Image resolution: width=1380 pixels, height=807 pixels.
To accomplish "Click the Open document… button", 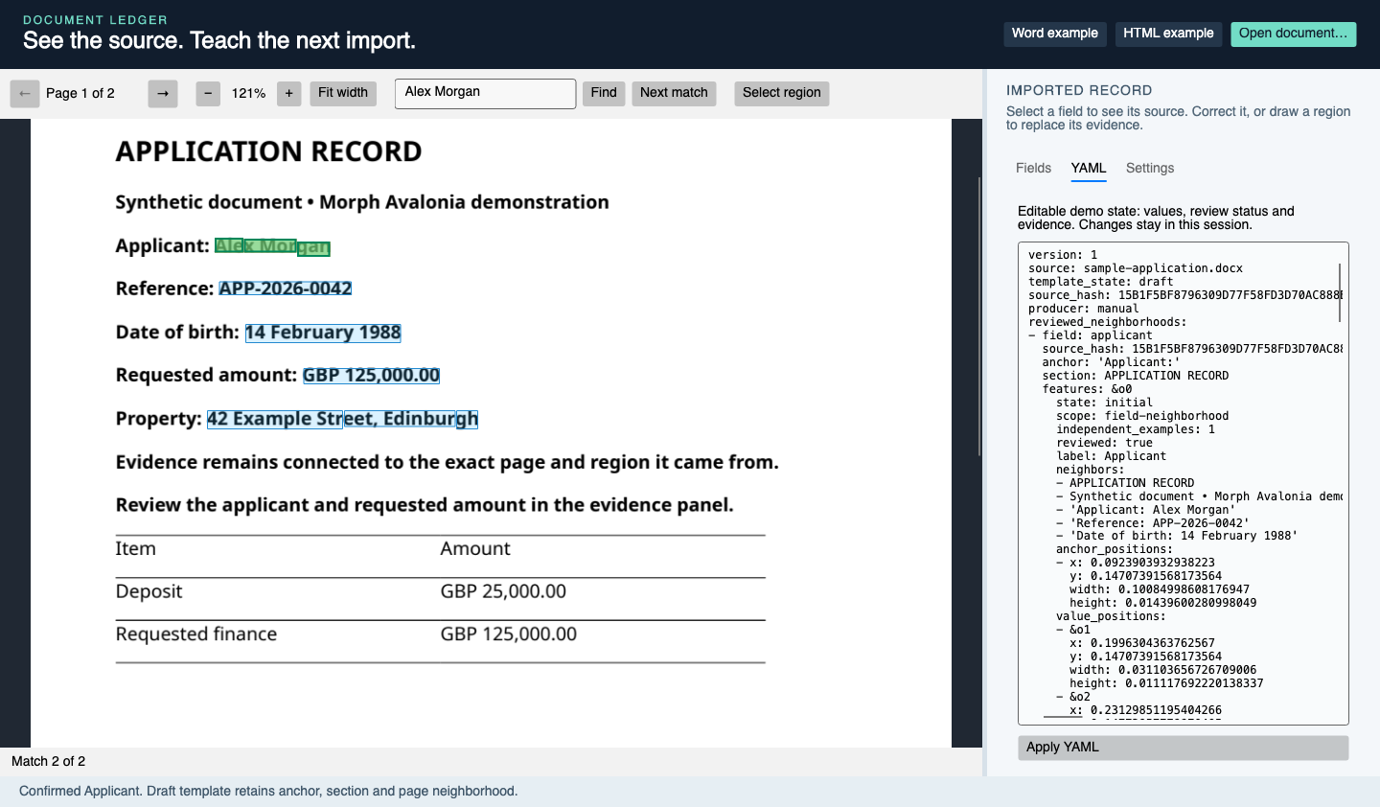I will click(x=1293, y=34).
